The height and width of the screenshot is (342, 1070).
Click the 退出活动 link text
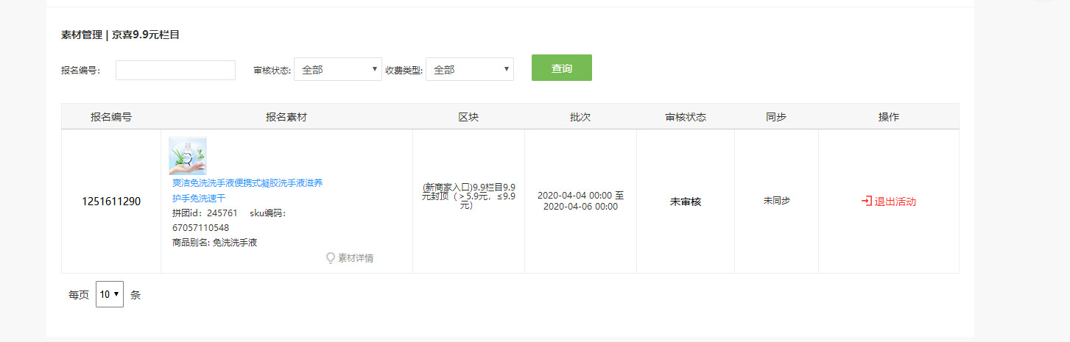coord(895,202)
